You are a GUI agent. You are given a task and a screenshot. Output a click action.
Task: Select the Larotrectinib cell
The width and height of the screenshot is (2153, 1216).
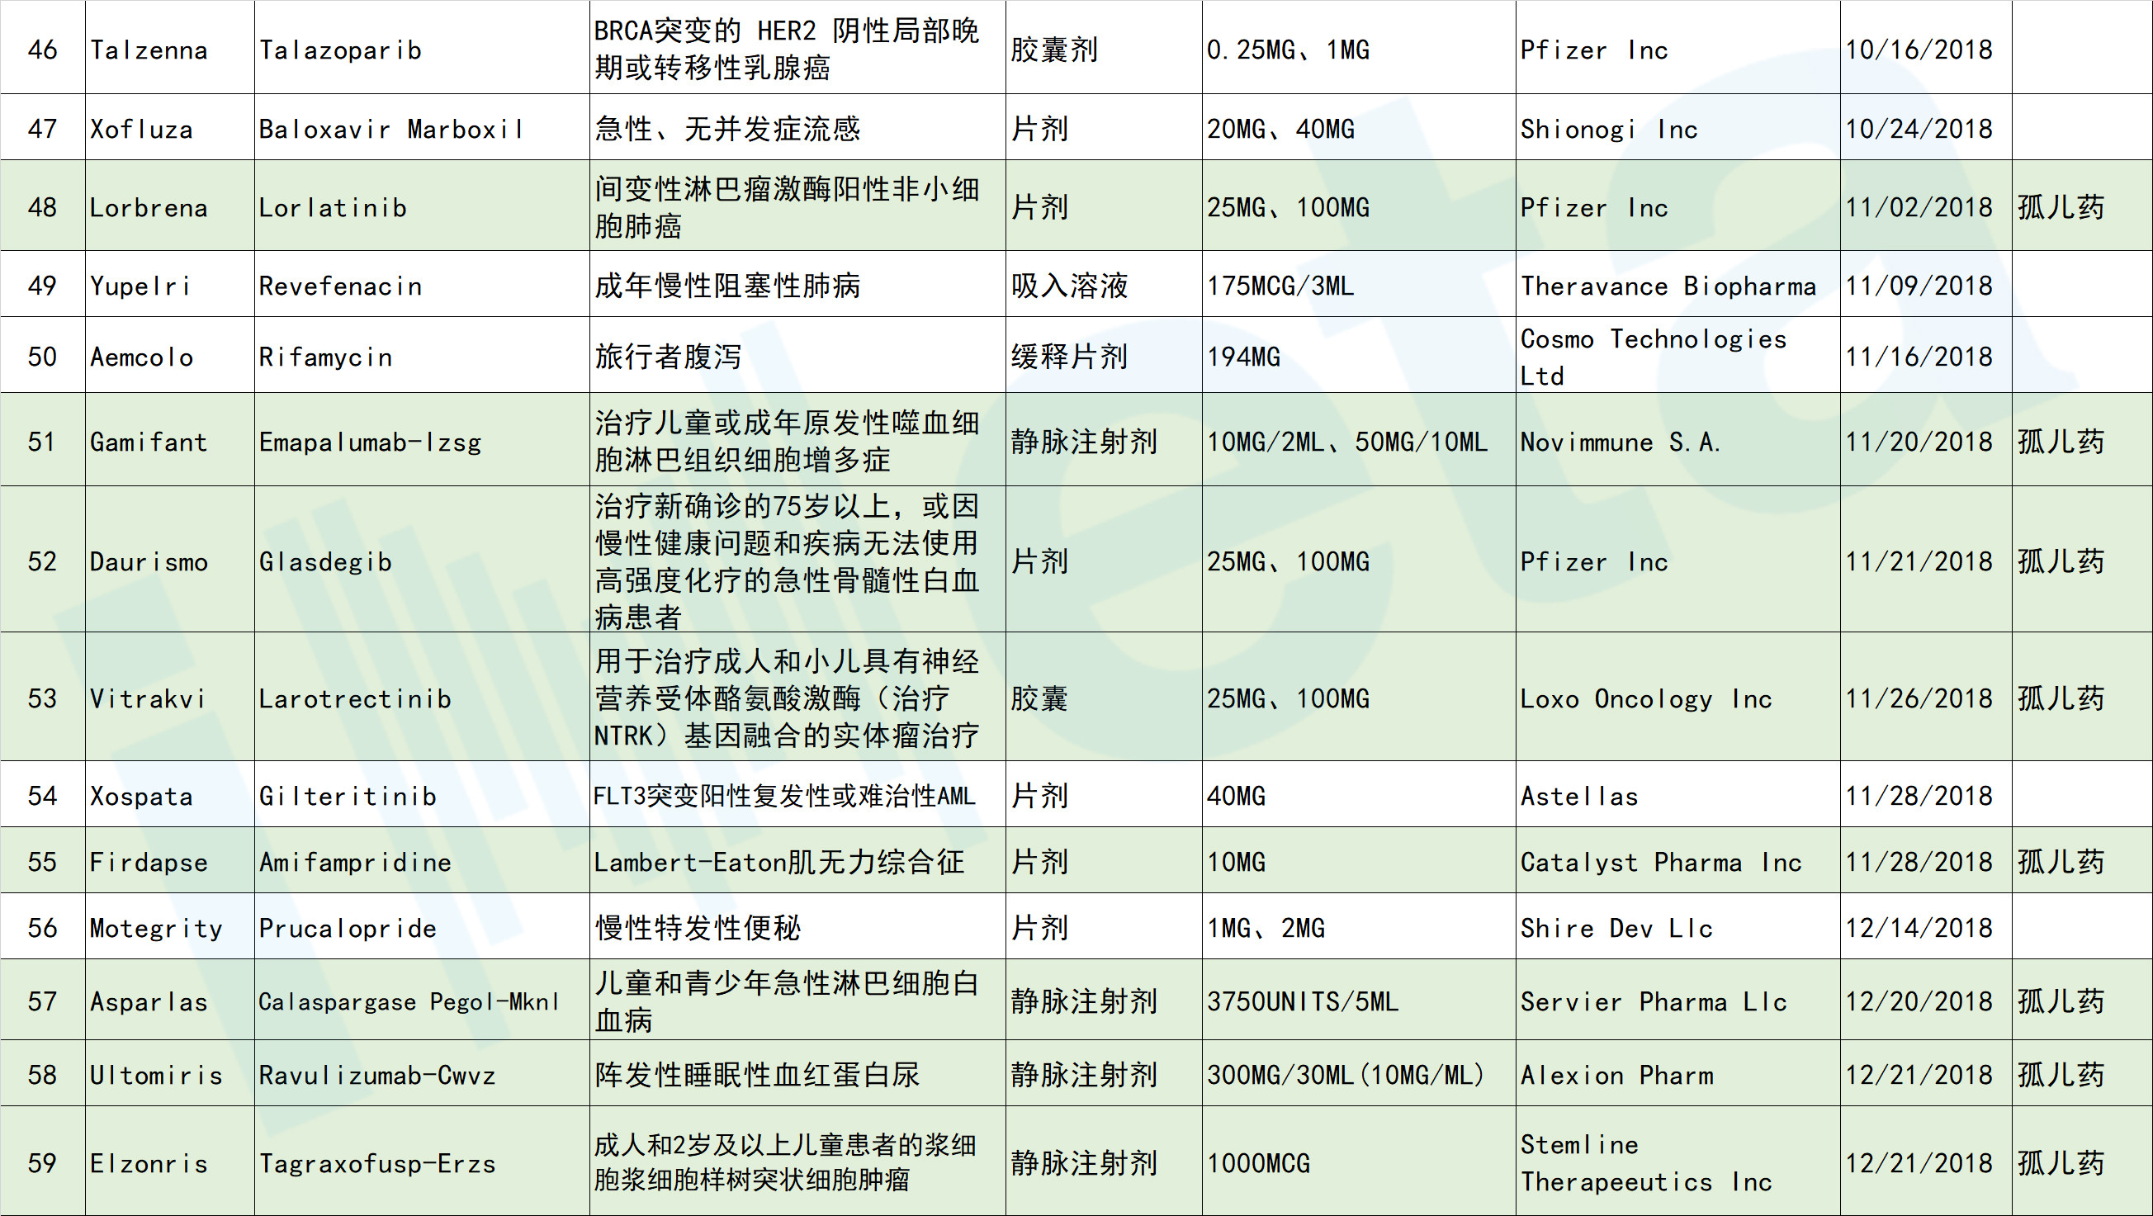tap(422, 697)
